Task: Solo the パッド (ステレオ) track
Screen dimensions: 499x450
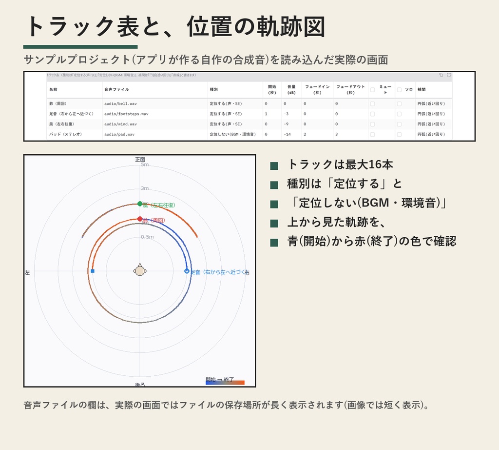Action: [399, 135]
